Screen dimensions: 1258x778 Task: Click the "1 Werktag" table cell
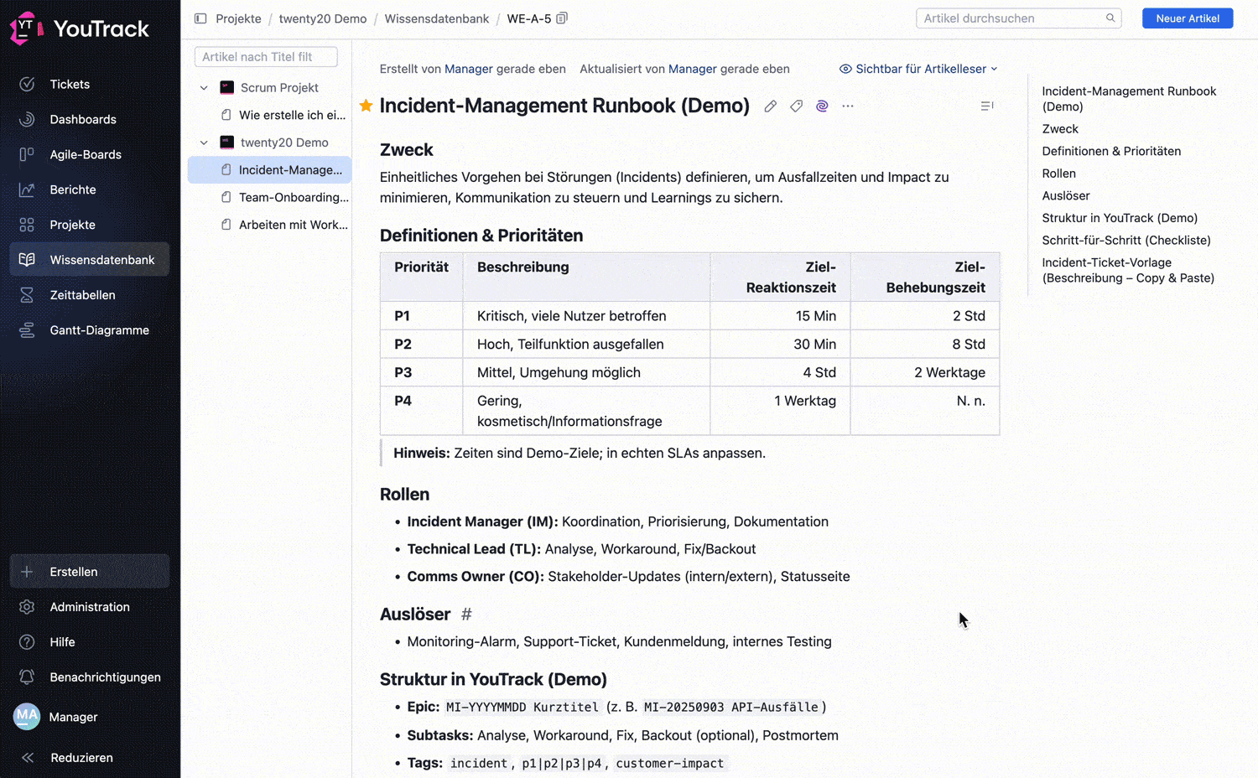[780, 411]
